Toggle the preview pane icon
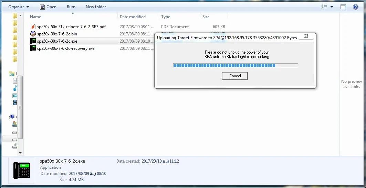Image resolution: width=366 pixels, height=188 pixels. [x=343, y=7]
